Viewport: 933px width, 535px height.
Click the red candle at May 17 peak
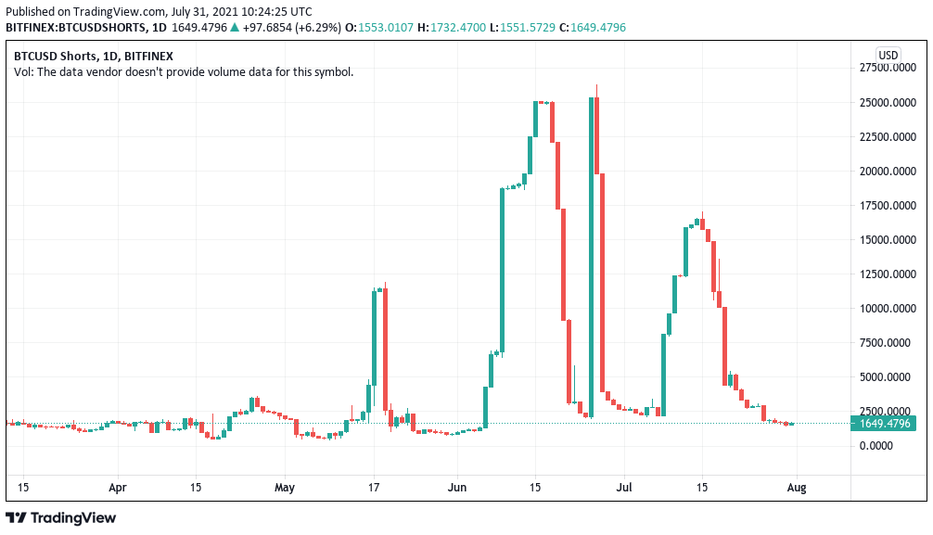[386, 350]
